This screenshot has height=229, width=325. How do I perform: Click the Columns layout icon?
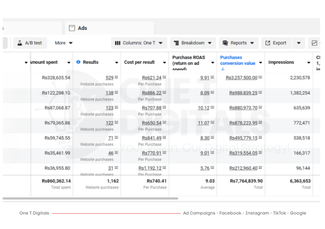pyautogui.click(x=117, y=43)
